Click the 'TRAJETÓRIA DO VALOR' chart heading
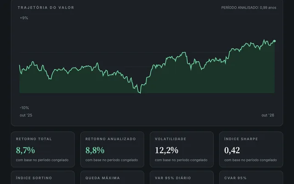This screenshot has height=184, width=294. [x=46, y=7]
